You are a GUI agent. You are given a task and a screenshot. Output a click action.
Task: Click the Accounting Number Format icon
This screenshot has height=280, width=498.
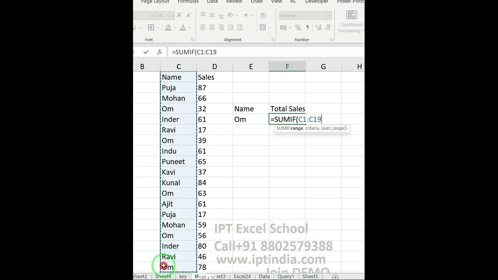pyautogui.click(x=283, y=28)
